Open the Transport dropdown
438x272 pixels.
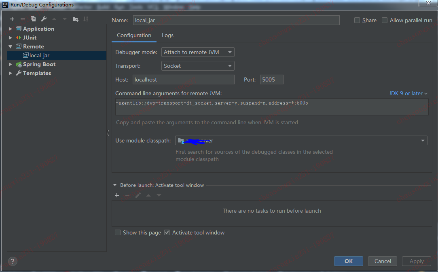coord(198,66)
